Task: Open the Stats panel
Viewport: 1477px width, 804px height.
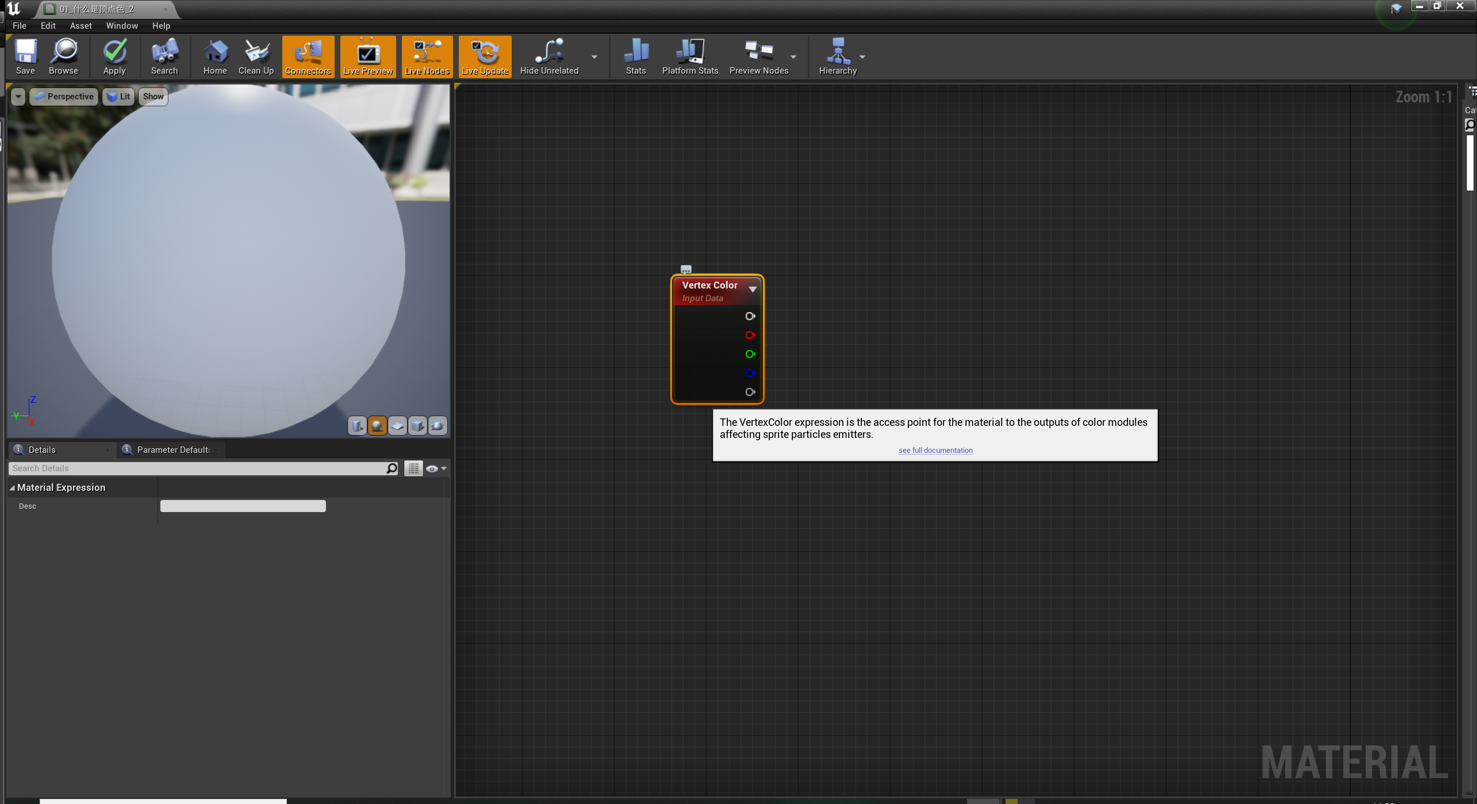Action: [x=636, y=56]
